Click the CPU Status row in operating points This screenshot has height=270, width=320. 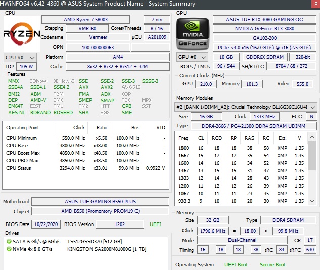point(85,168)
